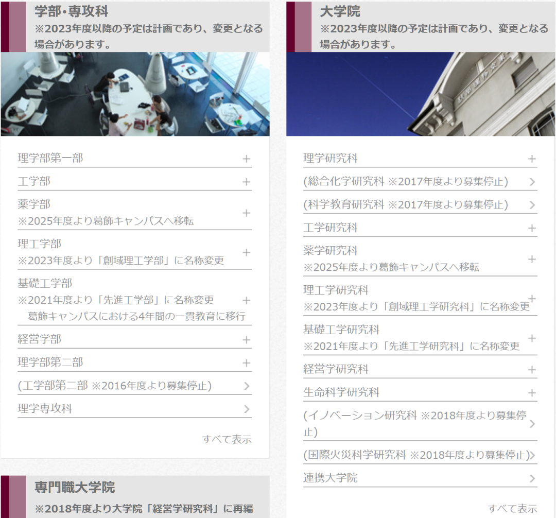Select 生命科学研究科 row text
This screenshot has width=556, height=518.
click(x=341, y=392)
